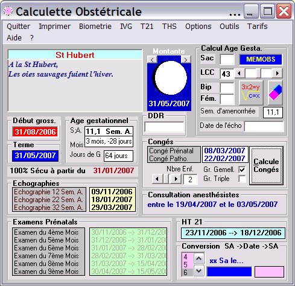Click the LCC slider track
Viewport: 295px width, 286px height.
(259, 74)
